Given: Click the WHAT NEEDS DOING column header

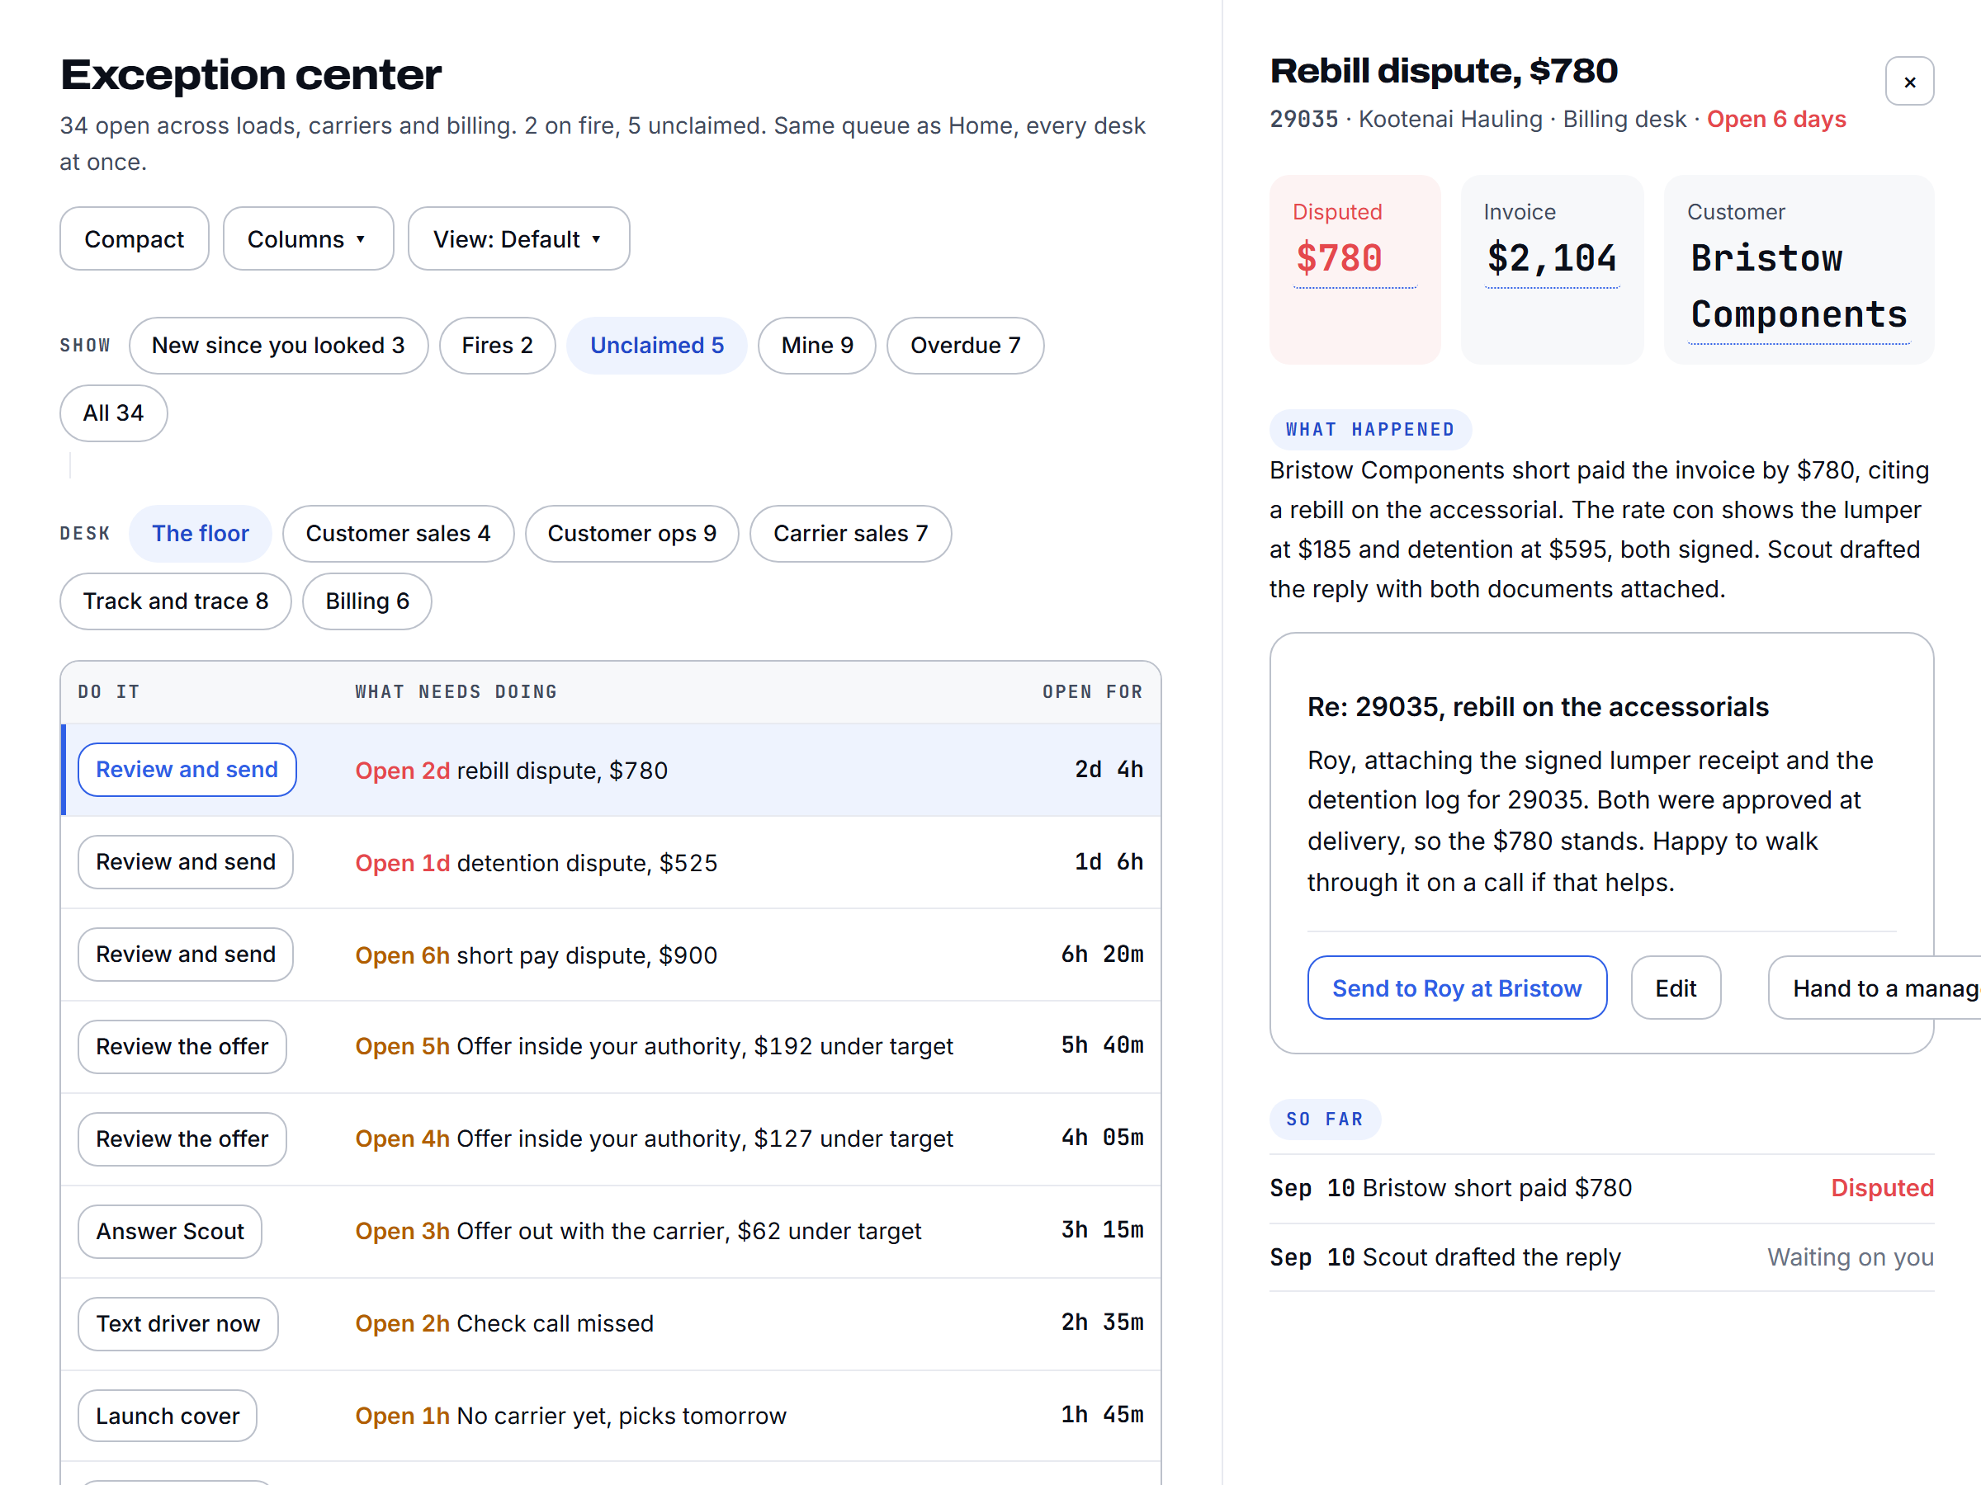Looking at the screenshot, I should (456, 692).
